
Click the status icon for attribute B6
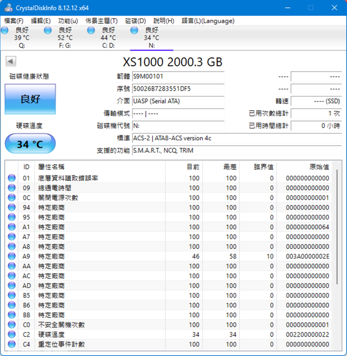[11, 305]
